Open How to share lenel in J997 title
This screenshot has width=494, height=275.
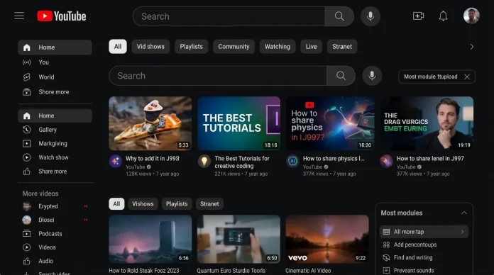(430, 159)
